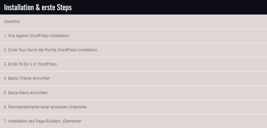Select '6. Rahmenelemente einer einzelnen Unterseite'
This screenshot has height=128, width=267.
click(x=133, y=107)
